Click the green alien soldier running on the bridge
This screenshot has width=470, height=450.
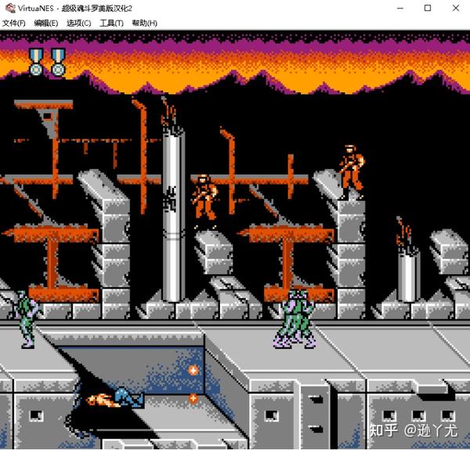pyautogui.click(x=295, y=319)
